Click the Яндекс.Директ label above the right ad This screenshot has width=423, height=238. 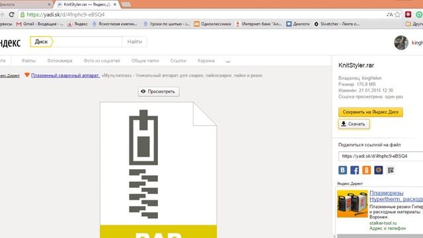(x=350, y=184)
